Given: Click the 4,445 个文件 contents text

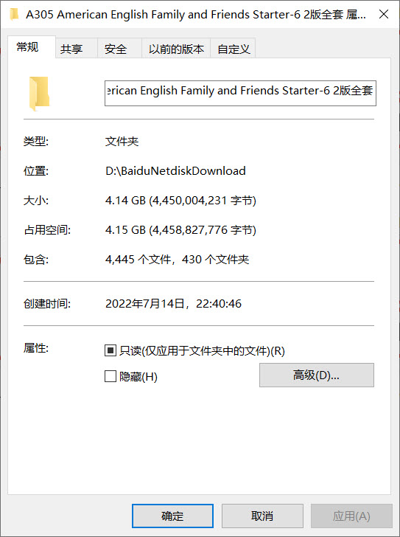Looking at the screenshot, I should pos(138,259).
